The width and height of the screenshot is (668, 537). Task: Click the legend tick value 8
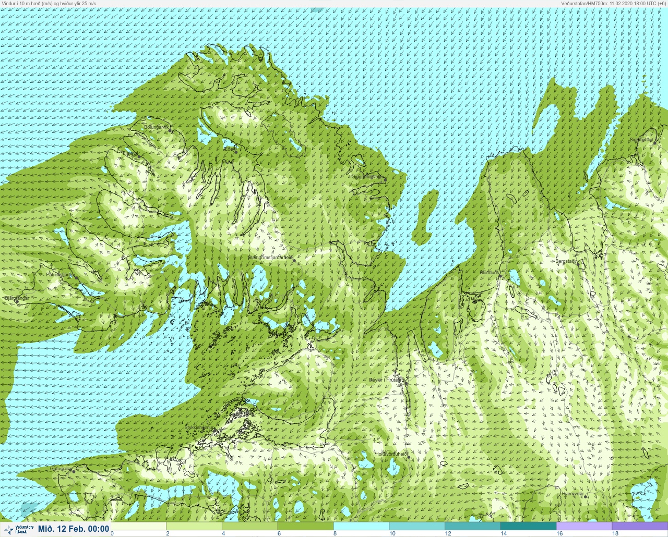(335, 533)
